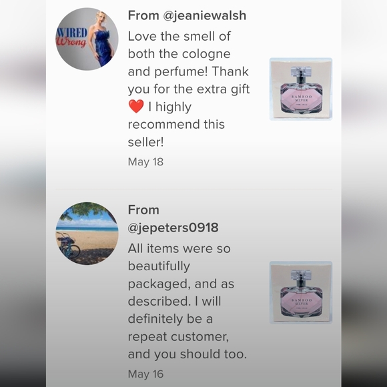Click the May 16 review date
This screenshot has width=387, height=387.
click(x=145, y=374)
